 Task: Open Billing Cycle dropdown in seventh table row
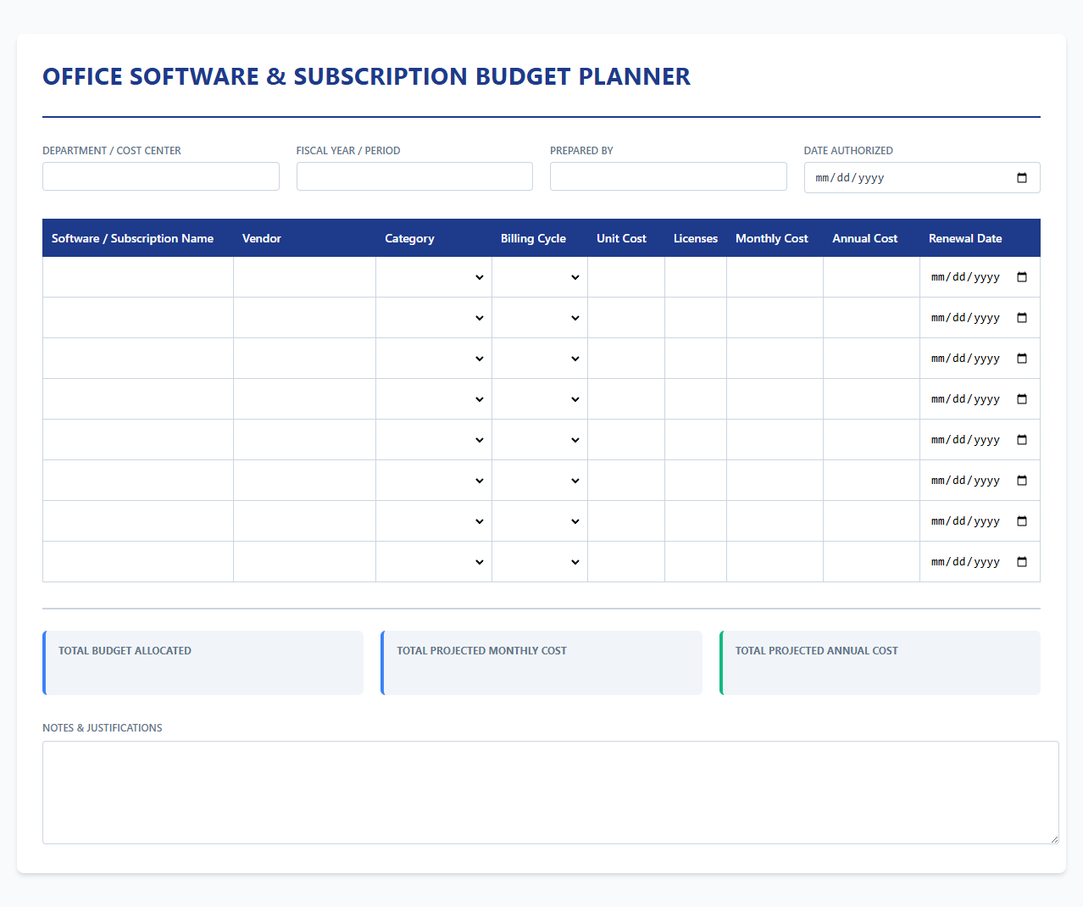(540, 521)
